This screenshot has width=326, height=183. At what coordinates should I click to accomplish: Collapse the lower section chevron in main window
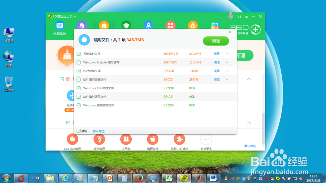pos(249,123)
